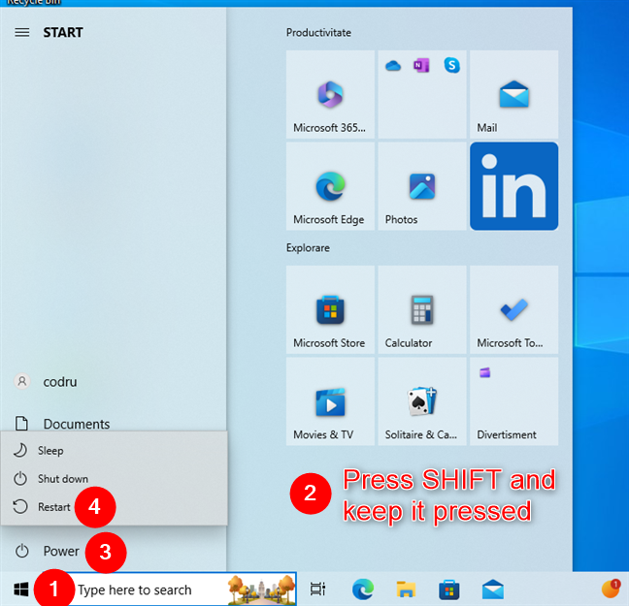This screenshot has width=629, height=606.
Task: Click the search highlight illustration in search box
Action: pos(261,590)
